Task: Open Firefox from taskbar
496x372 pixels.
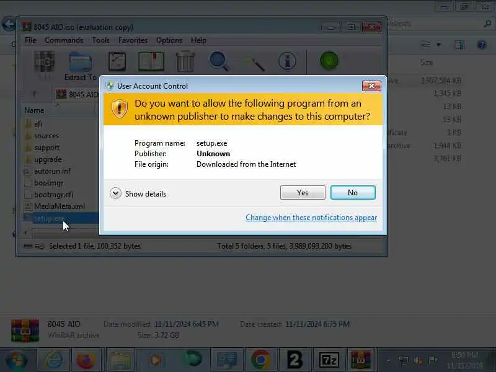Action: click(86, 360)
